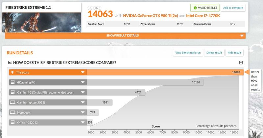Screen dimensions: 263x138
Task: Click the laptop icon in Notebook row
Action: 12,112
